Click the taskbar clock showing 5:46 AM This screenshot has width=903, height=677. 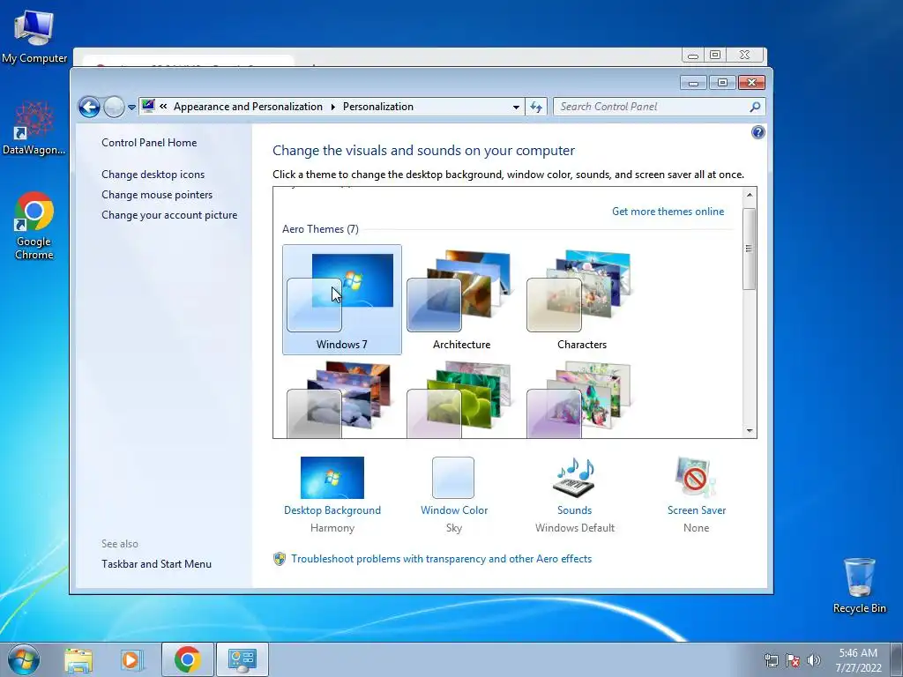pos(858,660)
